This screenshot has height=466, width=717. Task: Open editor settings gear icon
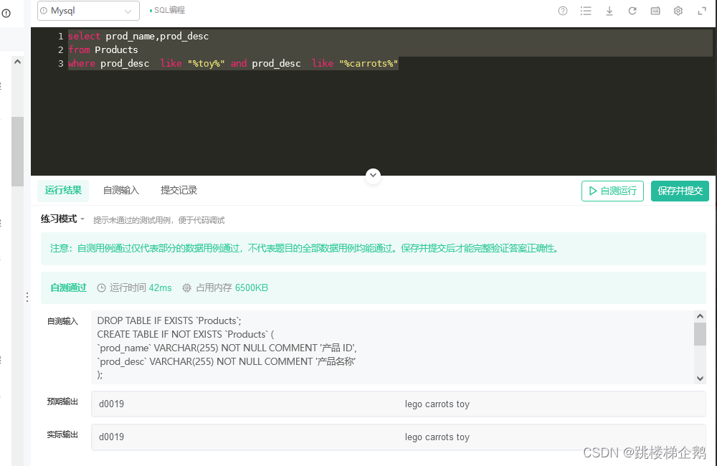[678, 11]
